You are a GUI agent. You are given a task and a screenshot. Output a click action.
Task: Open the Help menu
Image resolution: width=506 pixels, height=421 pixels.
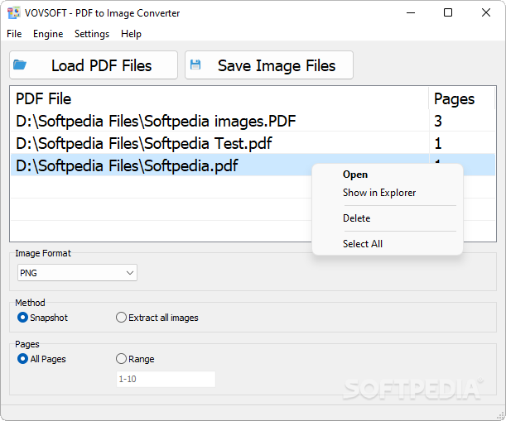coord(131,34)
